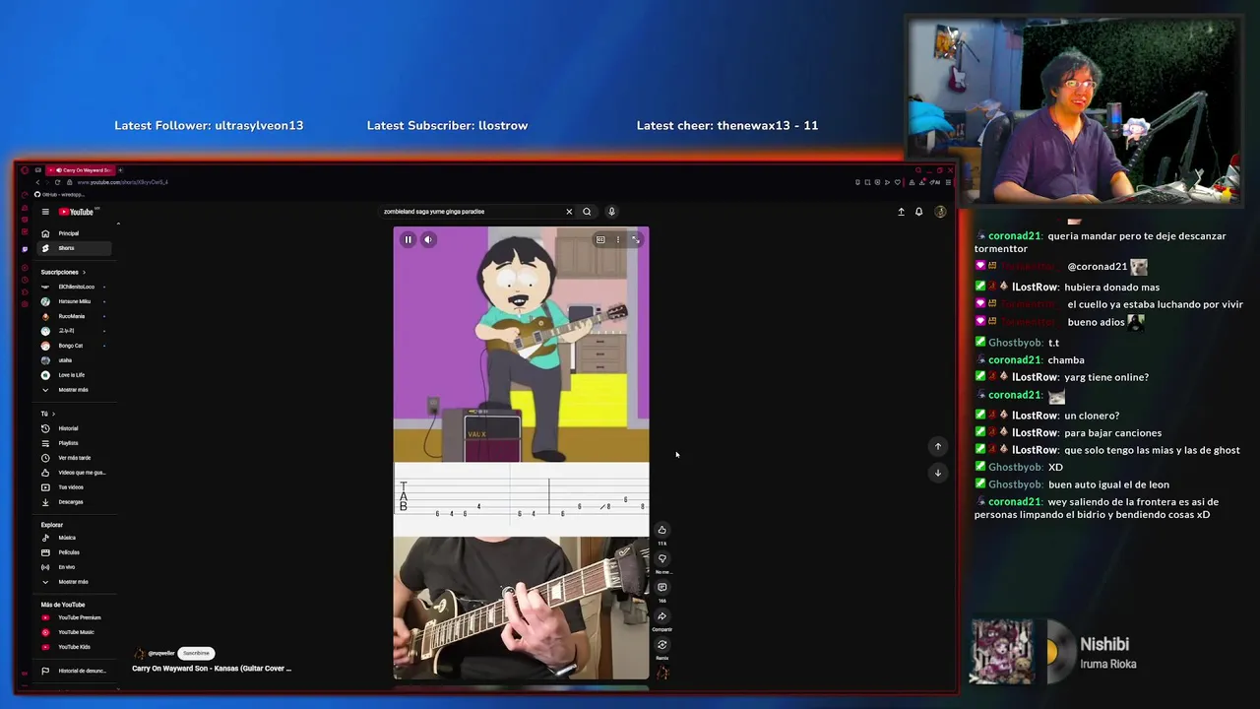Open the YouTube account avatar menu

coord(940,212)
